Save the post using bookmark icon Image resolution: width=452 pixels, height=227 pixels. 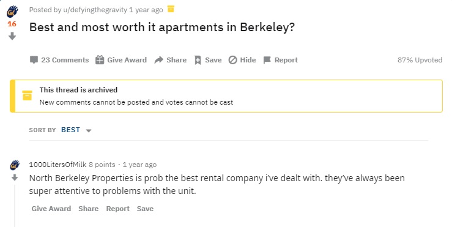pos(198,60)
